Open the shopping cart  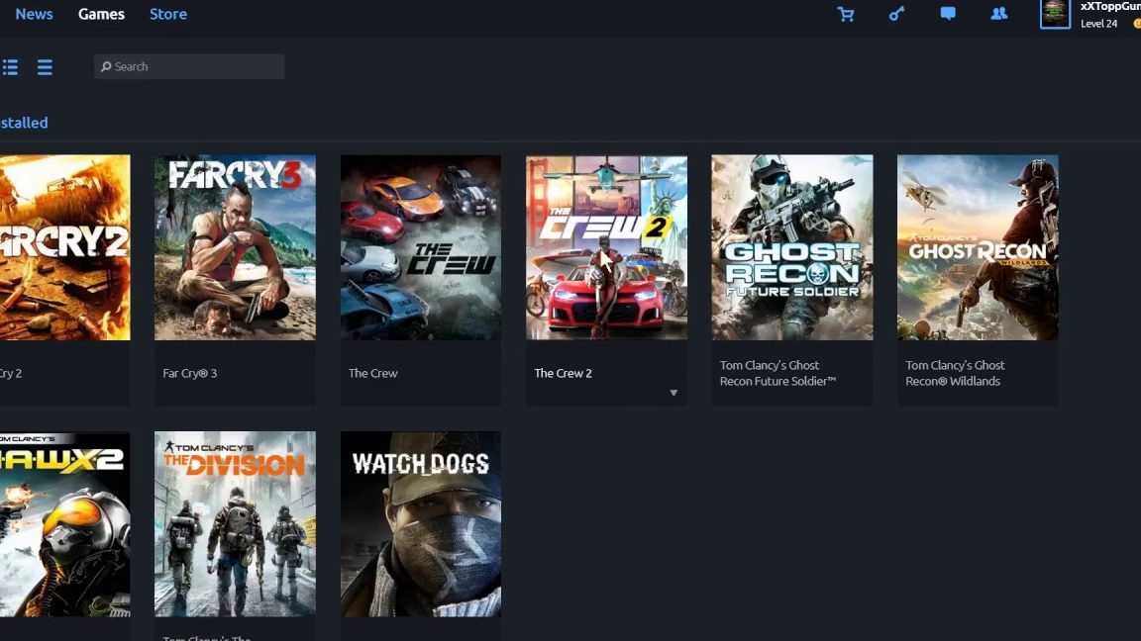[x=845, y=14]
